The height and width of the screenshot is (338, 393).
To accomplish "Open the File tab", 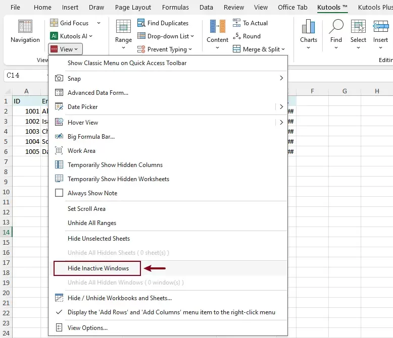I will pyautogui.click(x=15, y=8).
